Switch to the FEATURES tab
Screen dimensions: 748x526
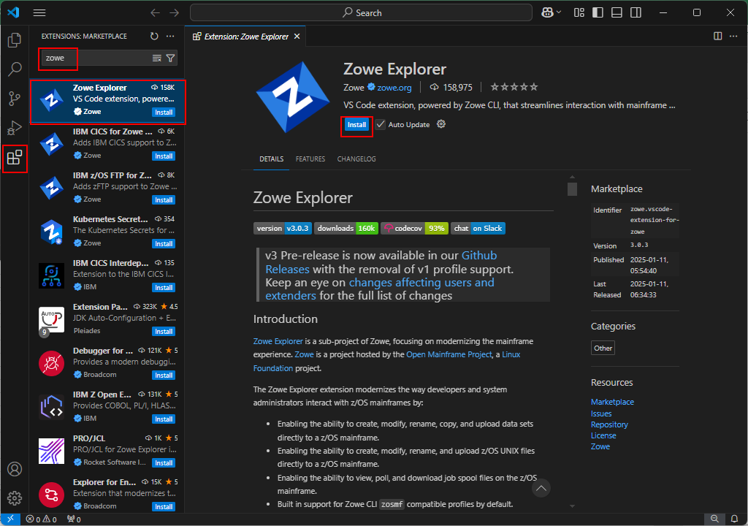(x=310, y=159)
